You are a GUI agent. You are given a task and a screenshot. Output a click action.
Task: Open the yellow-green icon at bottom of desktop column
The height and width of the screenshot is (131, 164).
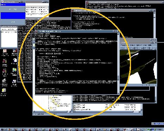coord(4,90)
